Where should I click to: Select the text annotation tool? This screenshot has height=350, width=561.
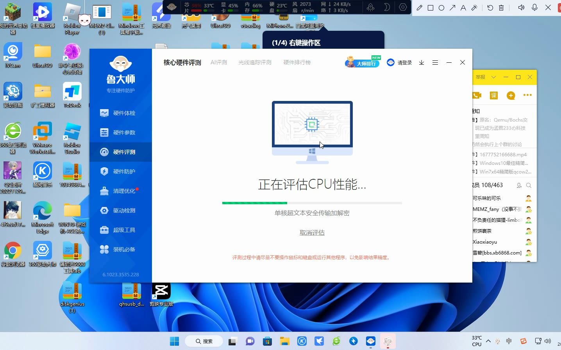pyautogui.click(x=463, y=7)
